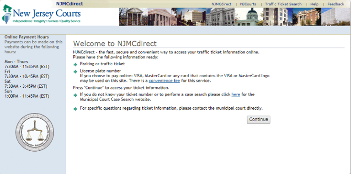
Task: Open the Help link in the navigation
Action: [314, 4]
